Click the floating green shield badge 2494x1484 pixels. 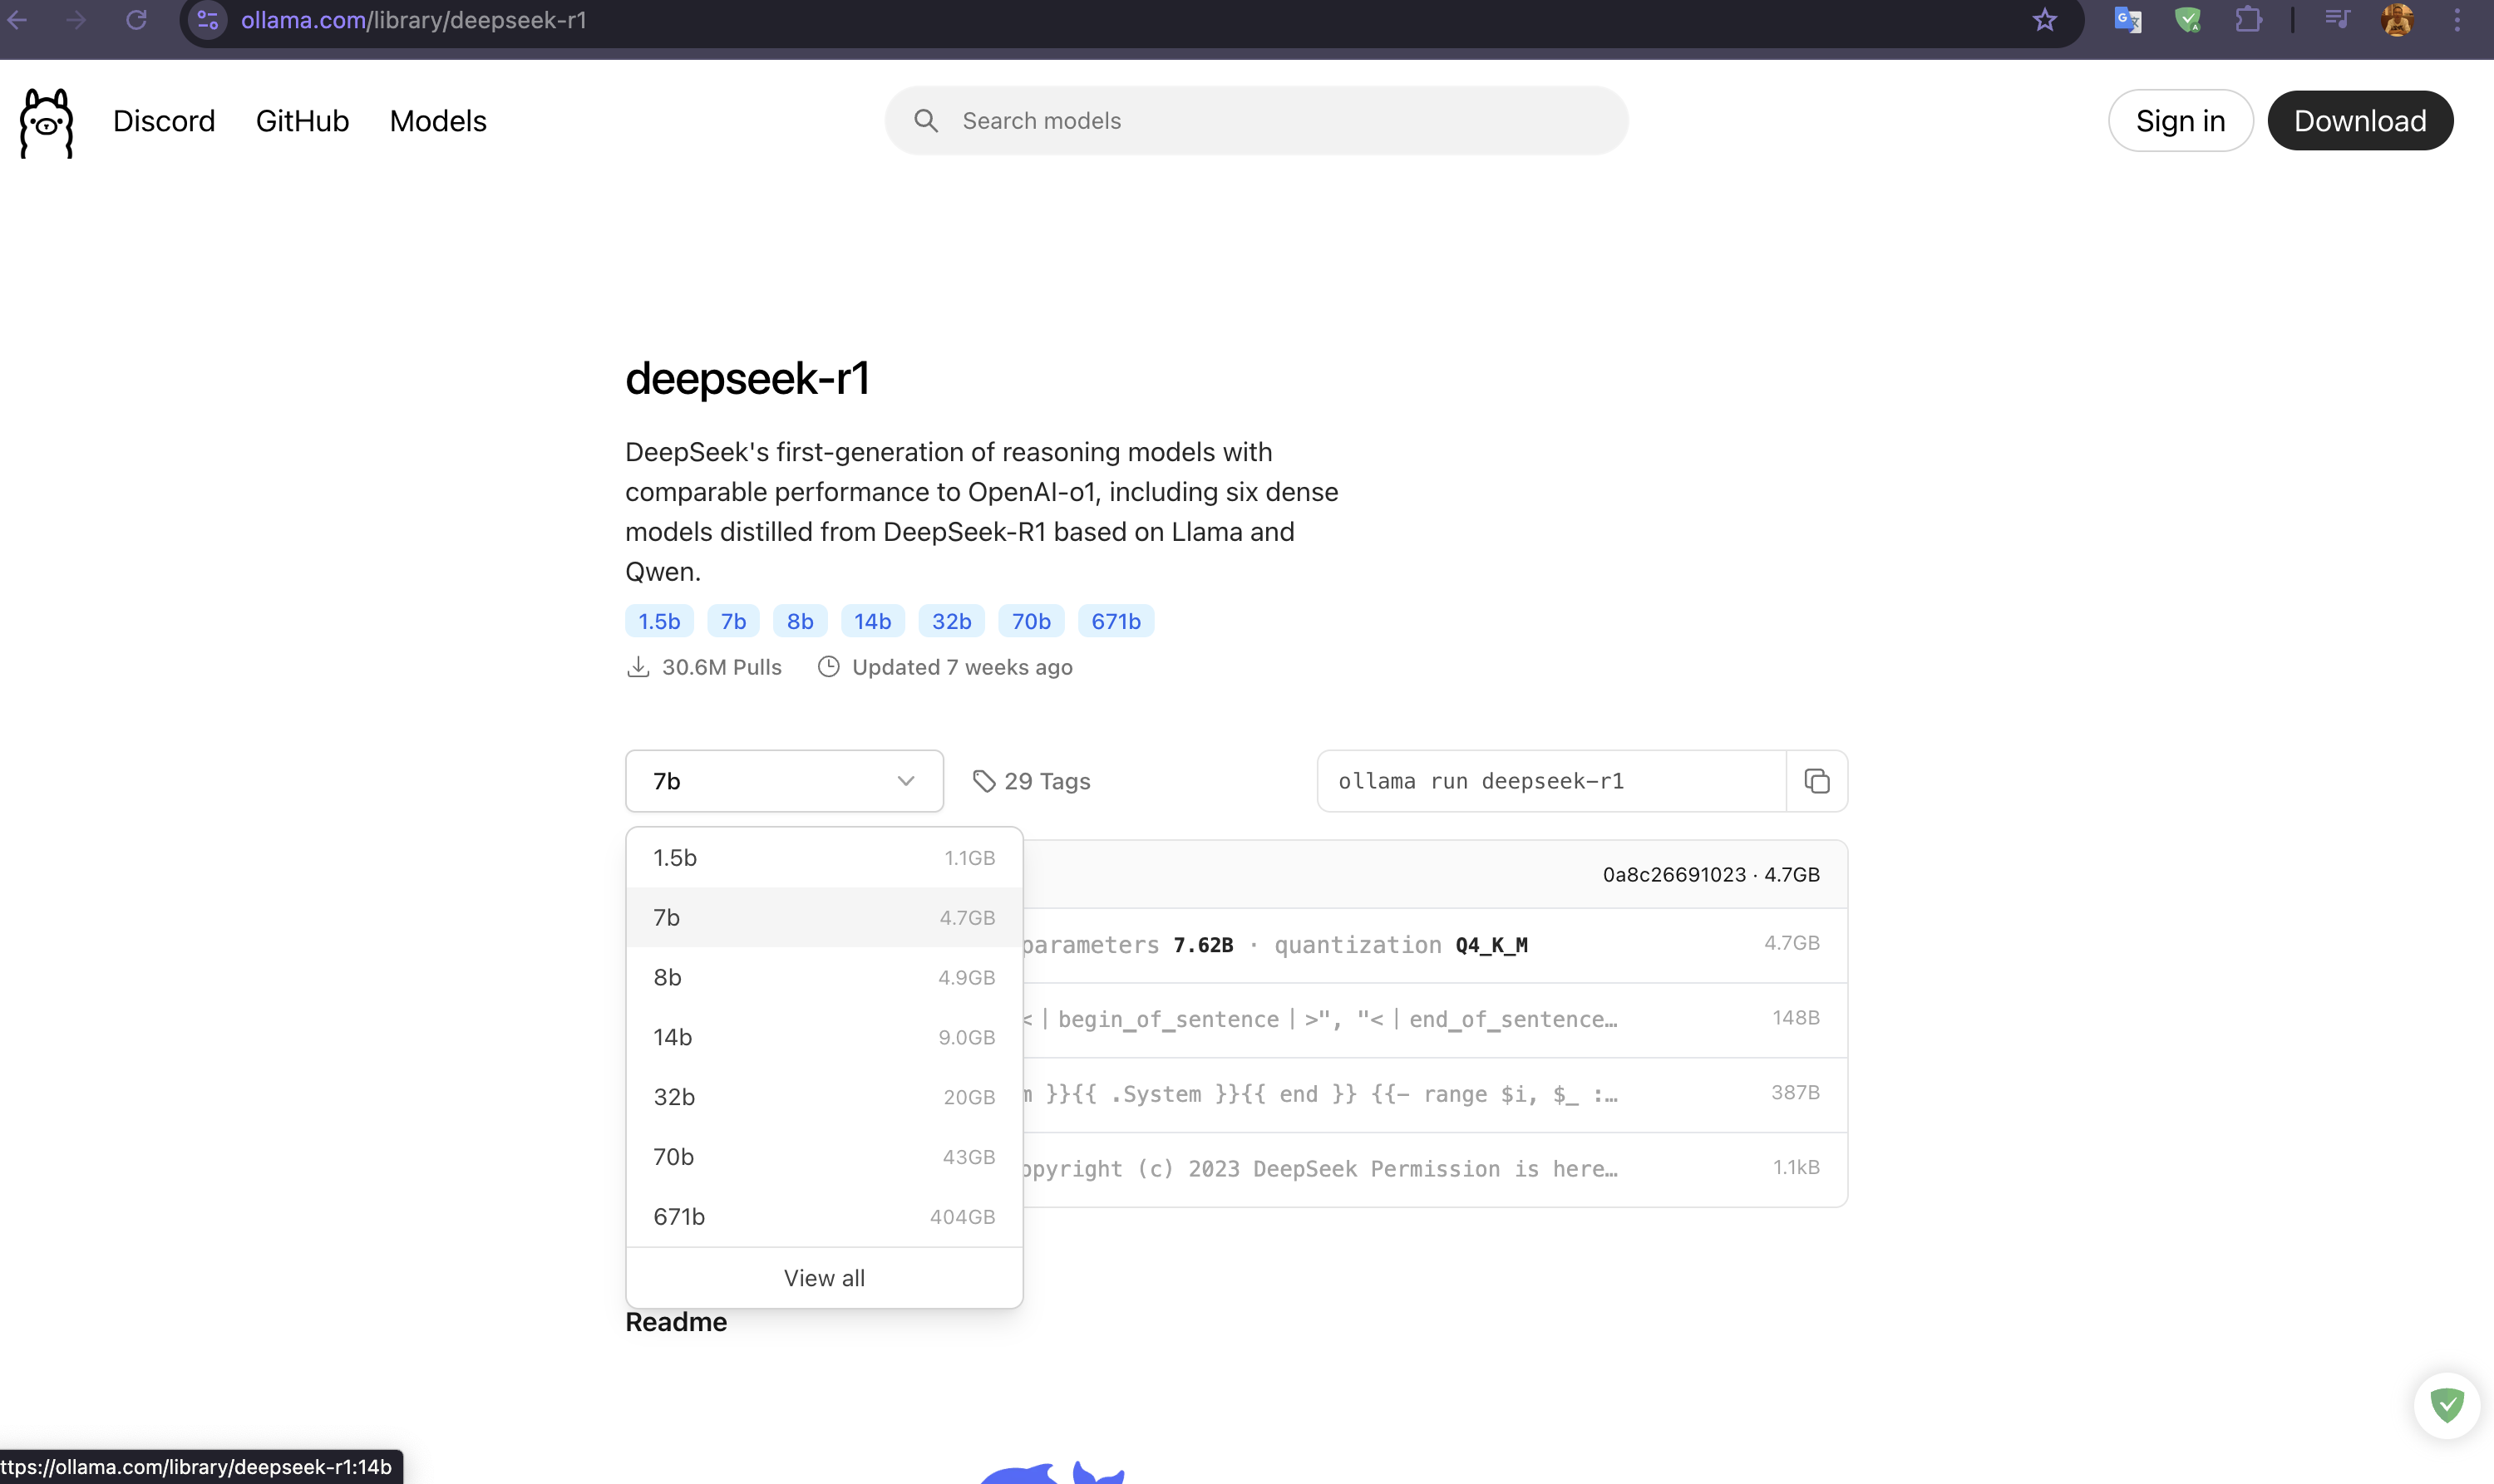coord(2446,1405)
